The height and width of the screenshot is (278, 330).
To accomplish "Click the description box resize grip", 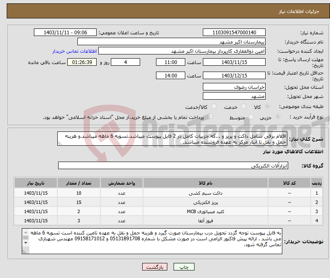I will pos(60,143).
